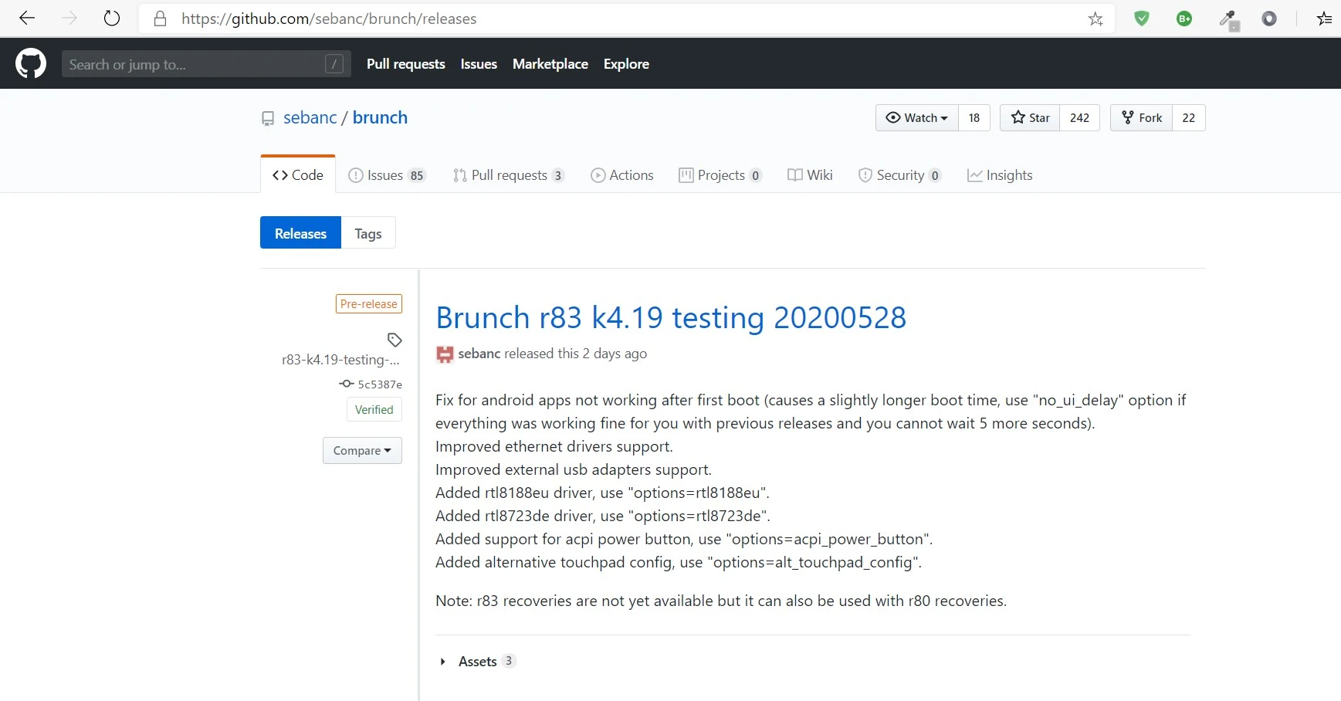Switch to the Wiki tab

pyautogui.click(x=810, y=175)
